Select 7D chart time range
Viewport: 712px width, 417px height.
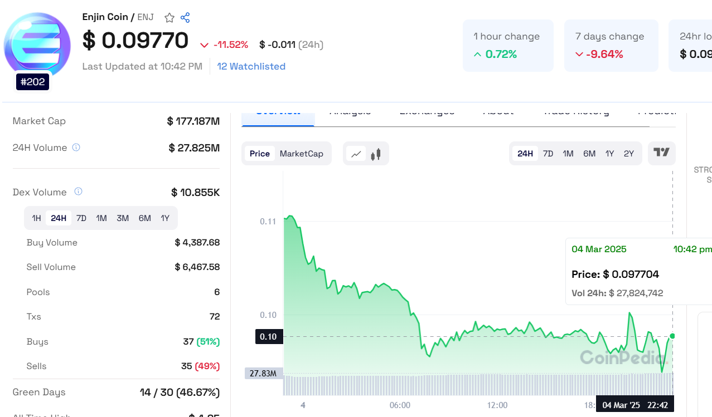pyautogui.click(x=548, y=154)
